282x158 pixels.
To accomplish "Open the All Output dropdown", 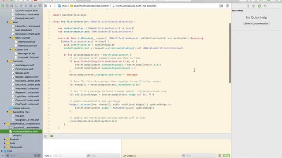I will pos(130,156).
